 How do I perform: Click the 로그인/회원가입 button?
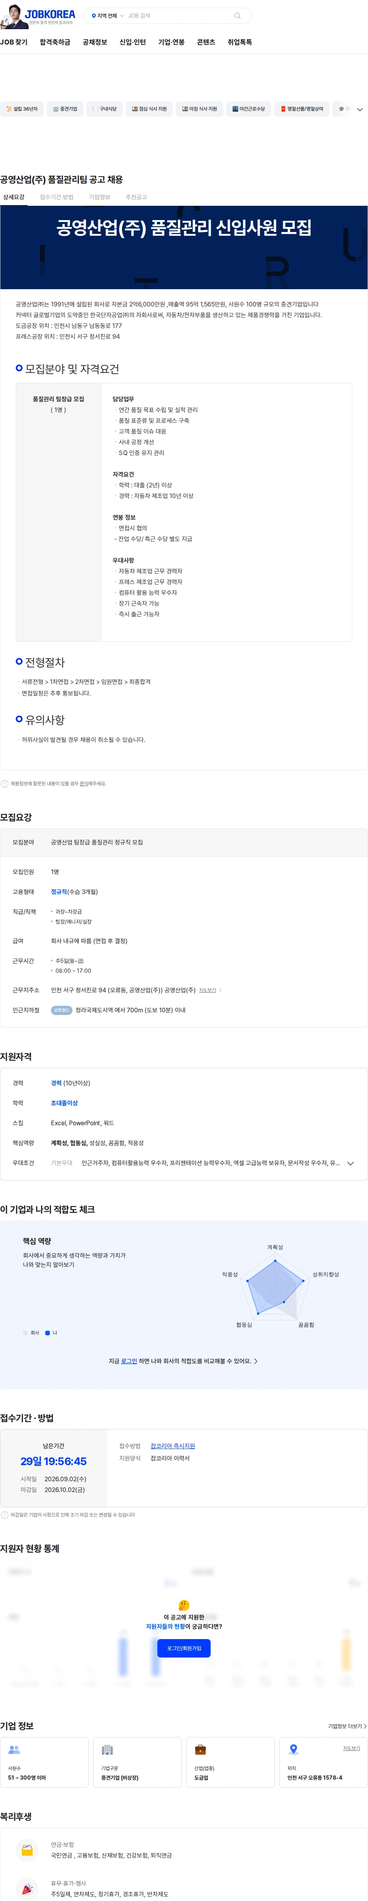pyautogui.click(x=184, y=1647)
